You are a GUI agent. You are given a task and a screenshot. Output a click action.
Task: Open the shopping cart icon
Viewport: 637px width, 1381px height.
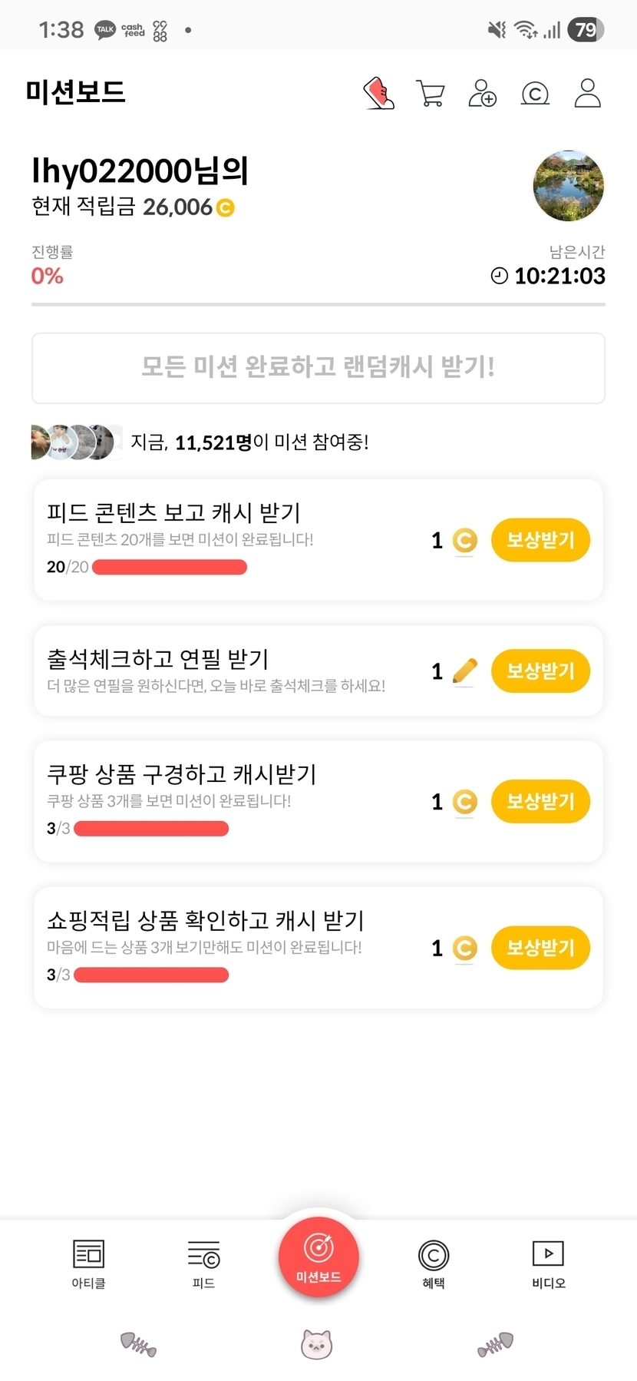tap(431, 94)
